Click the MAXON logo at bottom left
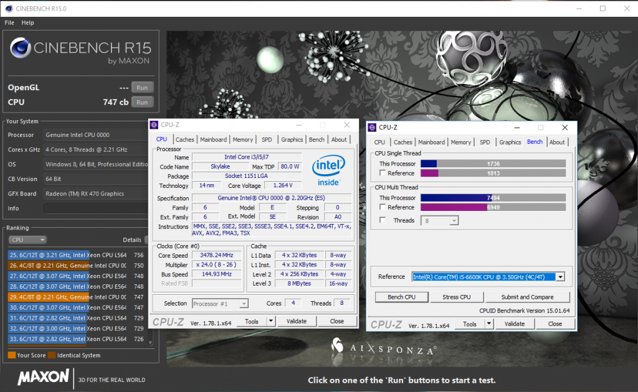Image resolution: width=638 pixels, height=392 pixels. click(x=43, y=377)
